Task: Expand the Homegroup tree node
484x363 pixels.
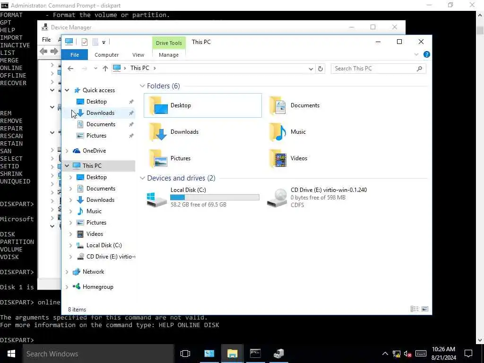Action: [67, 287]
